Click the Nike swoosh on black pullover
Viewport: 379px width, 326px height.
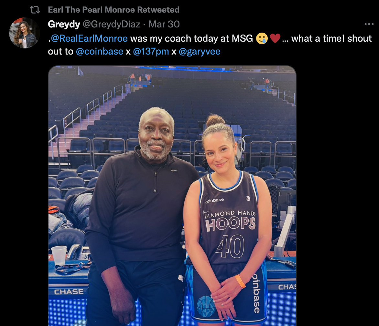tap(175, 170)
